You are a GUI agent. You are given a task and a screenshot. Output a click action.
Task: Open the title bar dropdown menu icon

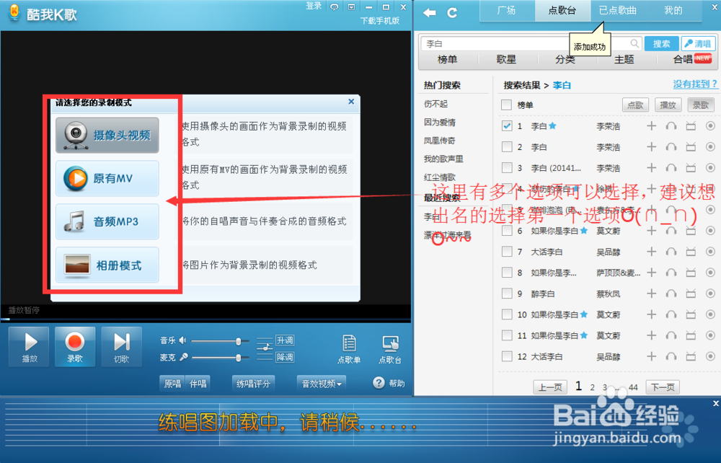(x=351, y=7)
